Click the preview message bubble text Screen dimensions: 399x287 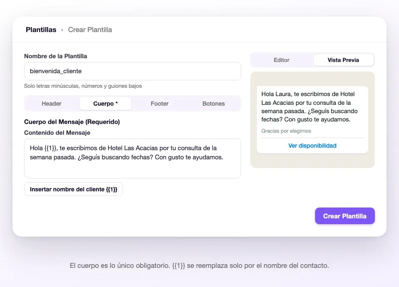309,107
